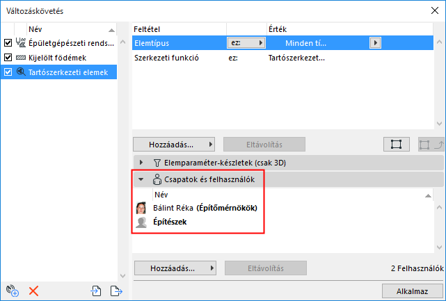Click magnifier icon beside Tartószerkezeti elemek
The width and height of the screenshot is (446, 301).
pos(21,72)
